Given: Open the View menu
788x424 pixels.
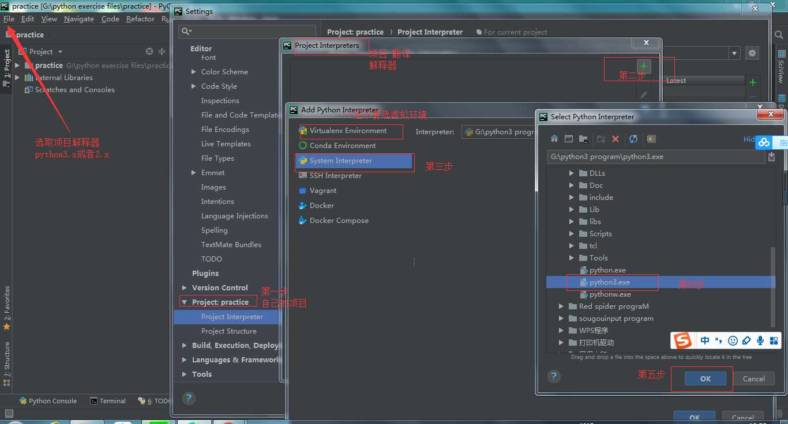Looking at the screenshot, I should [49, 19].
